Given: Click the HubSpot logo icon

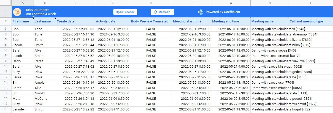Looking at the screenshot, I should pyautogui.click(x=17, y=12).
